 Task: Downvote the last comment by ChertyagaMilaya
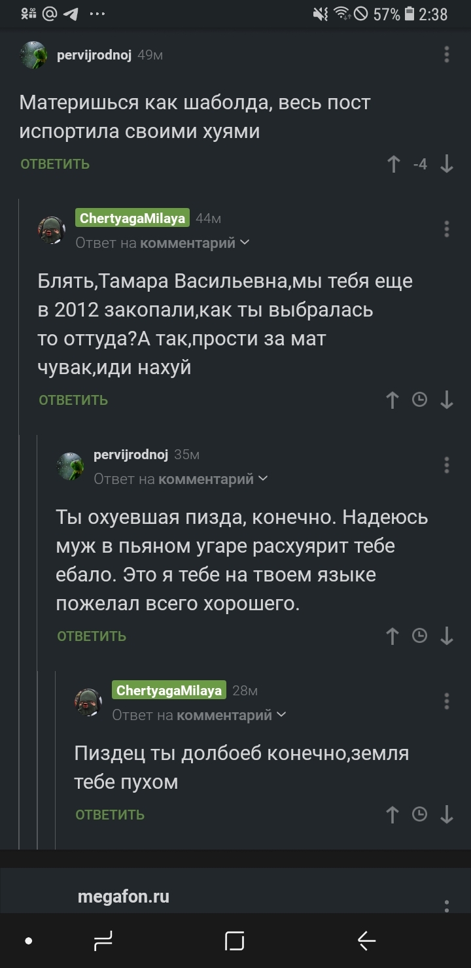click(447, 814)
